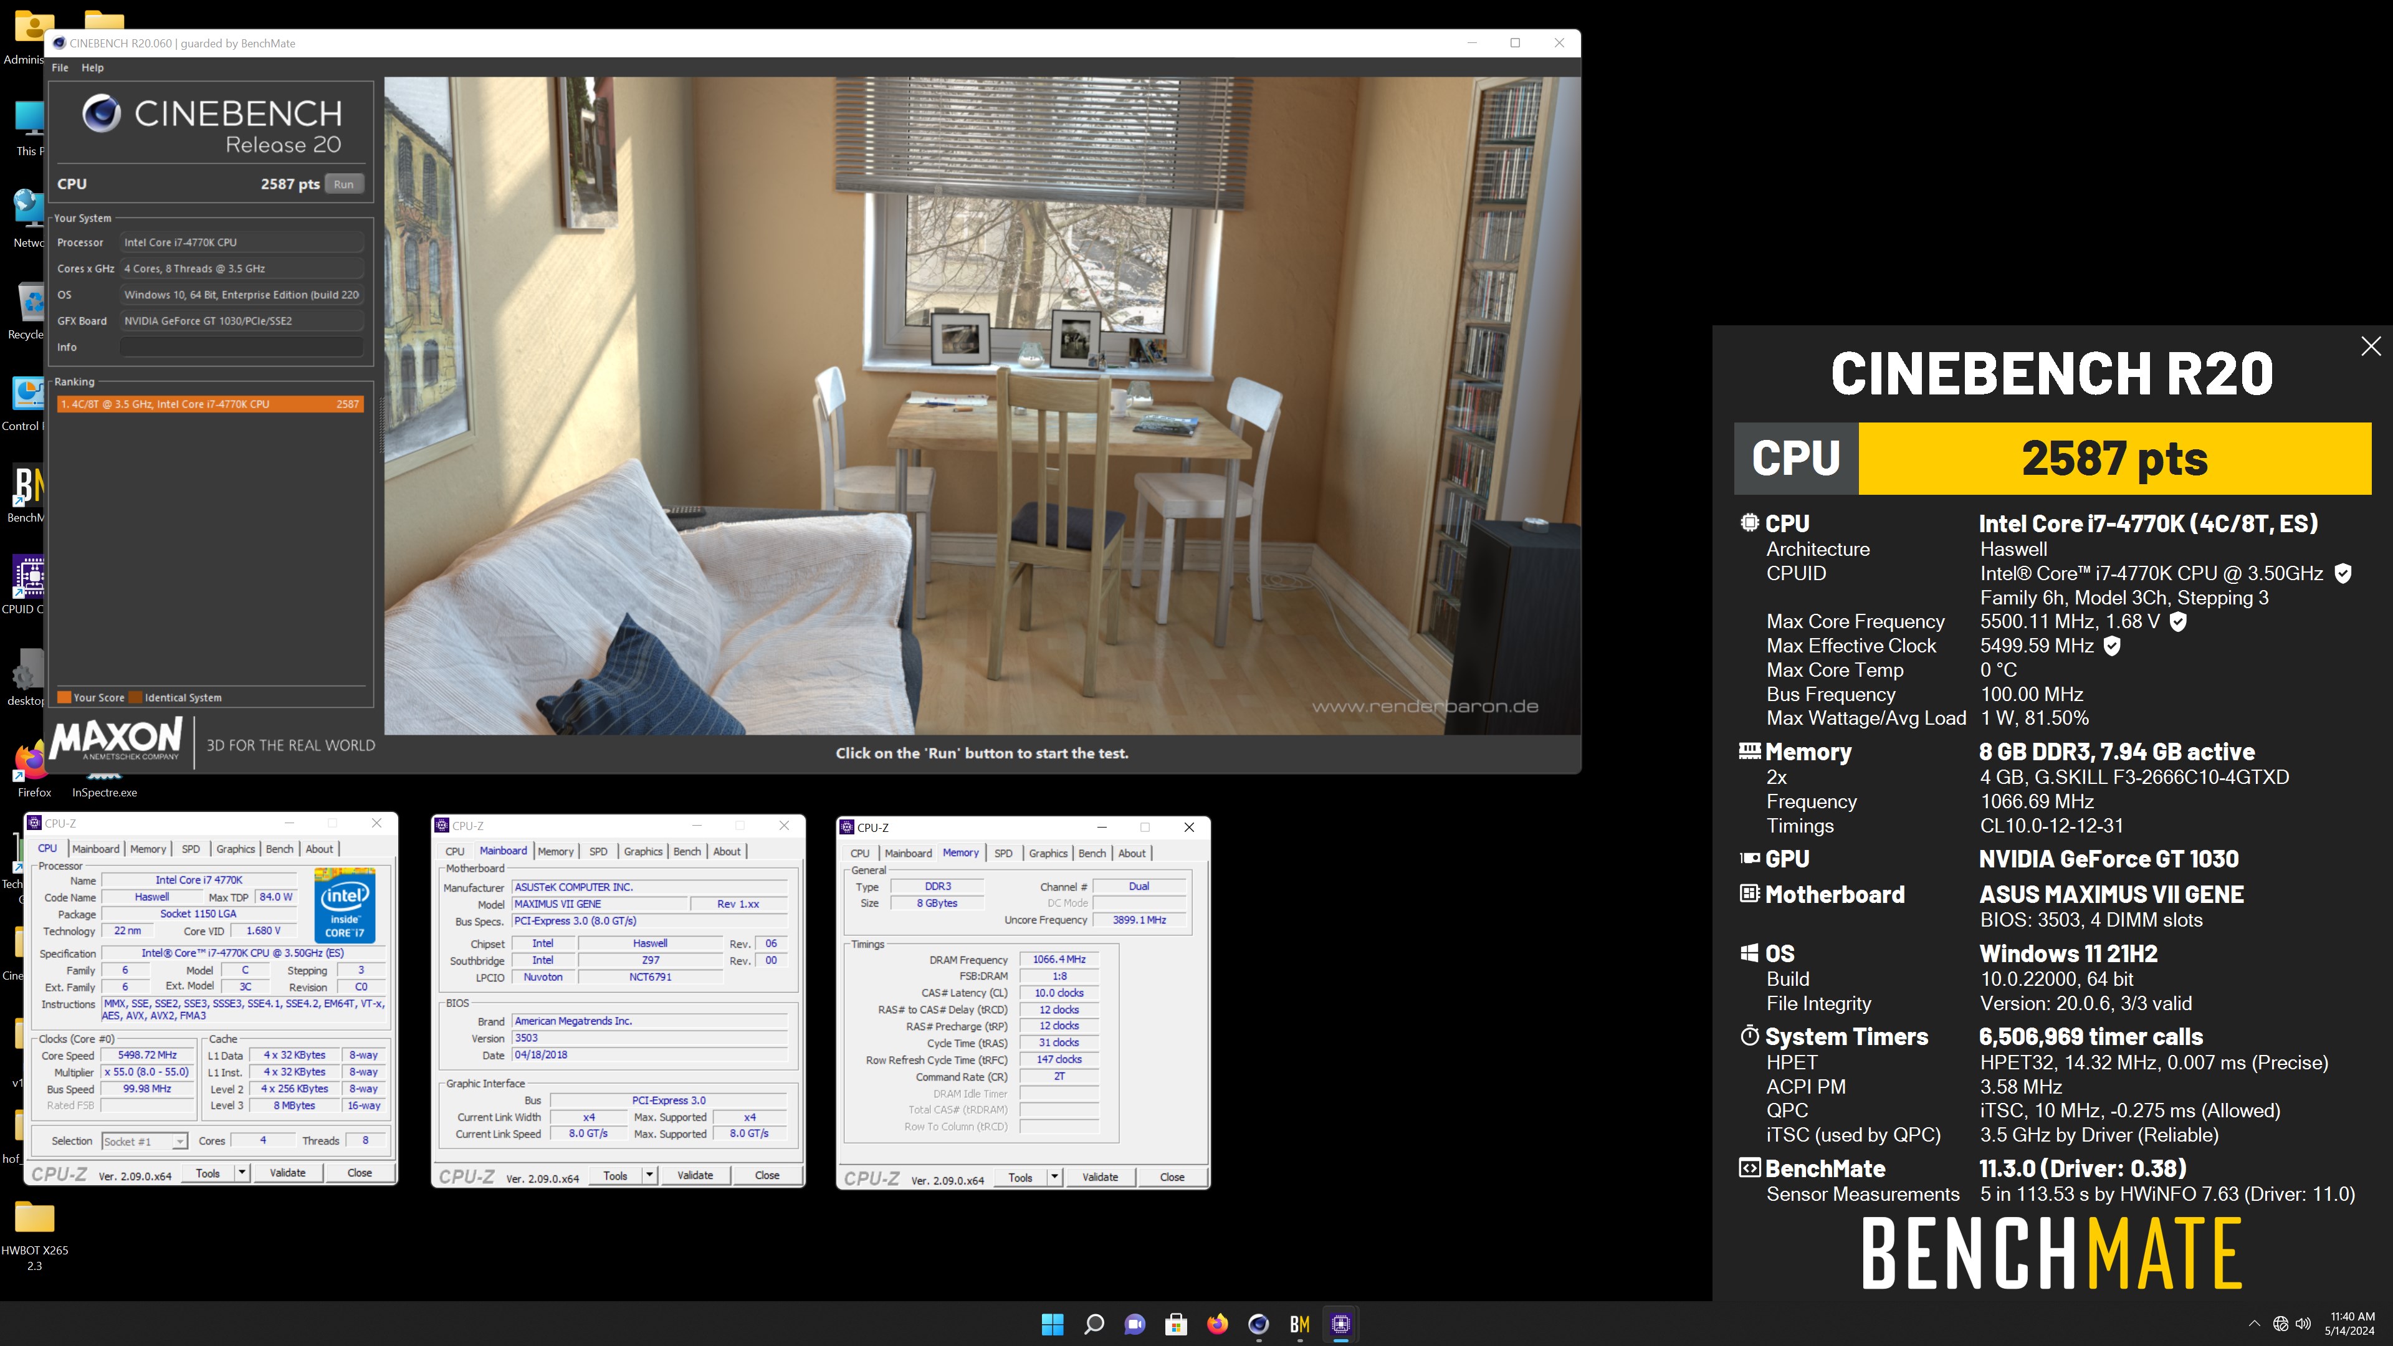Image resolution: width=2393 pixels, height=1346 pixels.
Task: Click the volume tray icon
Action: (2303, 1324)
